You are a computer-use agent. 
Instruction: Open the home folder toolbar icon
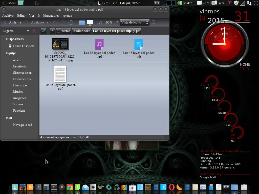(82, 22)
